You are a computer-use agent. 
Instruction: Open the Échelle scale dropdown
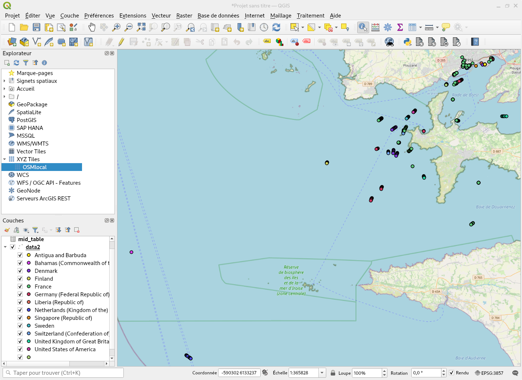pyautogui.click(x=321, y=373)
